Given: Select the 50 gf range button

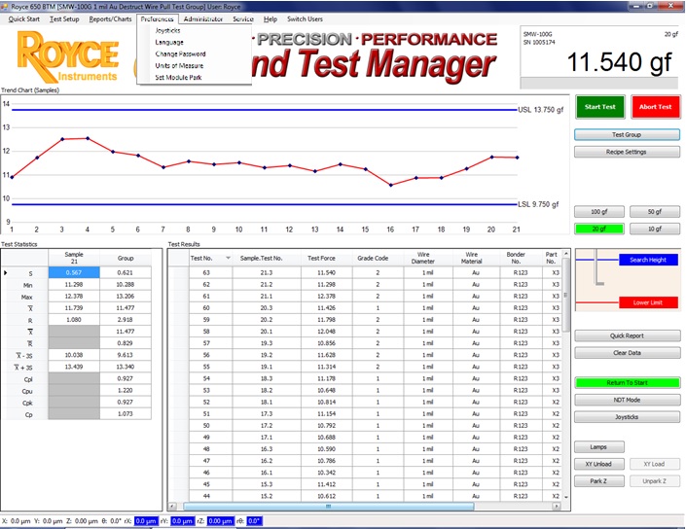Looking at the screenshot, I should click(x=655, y=212).
